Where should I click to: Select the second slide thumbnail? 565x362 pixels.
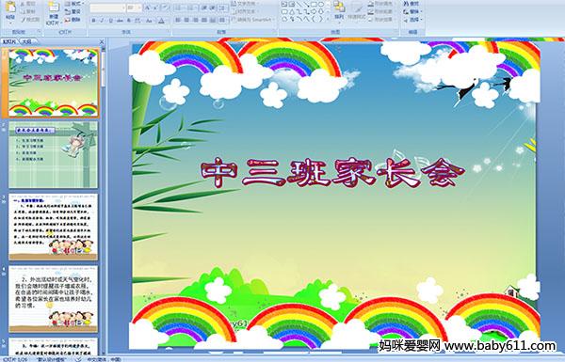(54, 155)
